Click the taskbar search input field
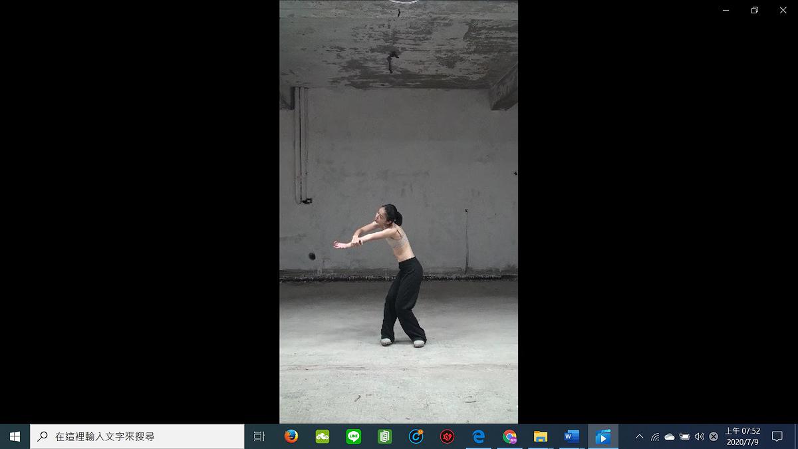Image resolution: width=798 pixels, height=449 pixels. pyautogui.click(x=138, y=436)
